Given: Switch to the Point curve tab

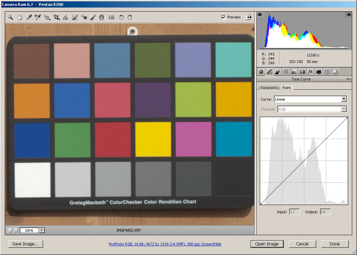Looking at the screenshot, I should point(286,88).
